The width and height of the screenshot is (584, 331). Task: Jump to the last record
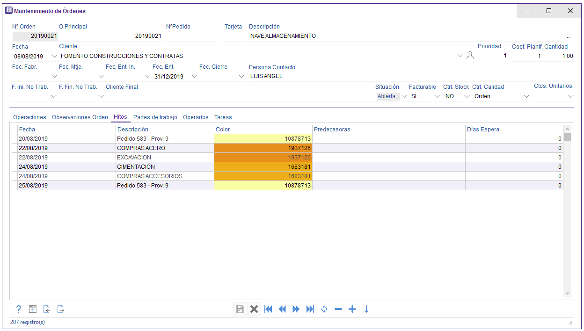coord(310,309)
